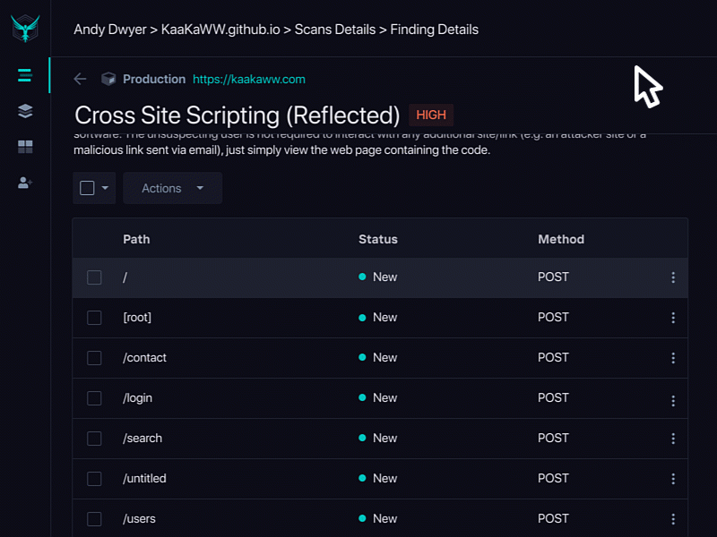Select Andy Dwyer in the breadcrumb
The width and height of the screenshot is (717, 537).
coord(110,30)
